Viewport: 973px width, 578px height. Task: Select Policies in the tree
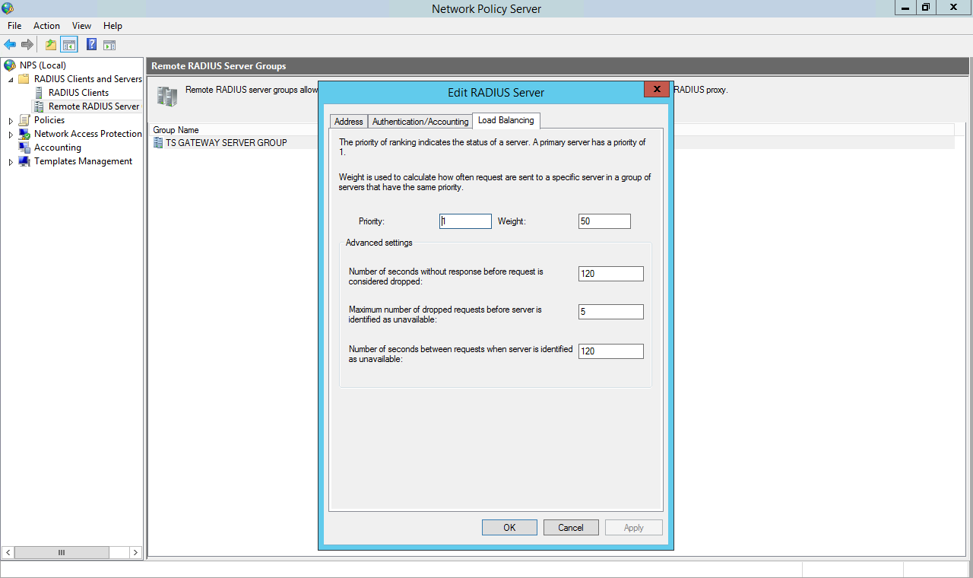[x=49, y=120]
